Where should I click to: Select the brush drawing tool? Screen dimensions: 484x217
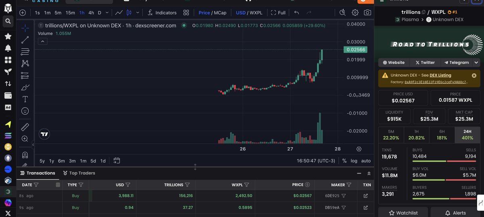click(25, 87)
